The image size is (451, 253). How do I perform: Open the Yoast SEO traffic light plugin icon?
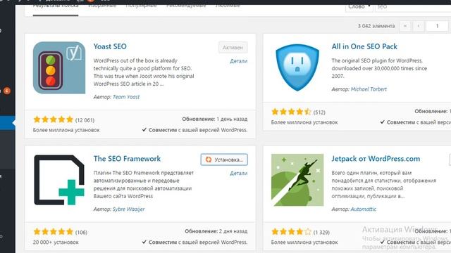coord(59,67)
